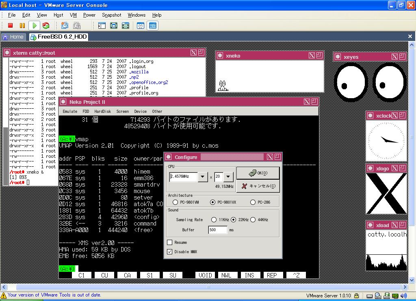Click the xterm window menu dot icon
This screenshot has width=416, height=301.
tap(7, 53)
